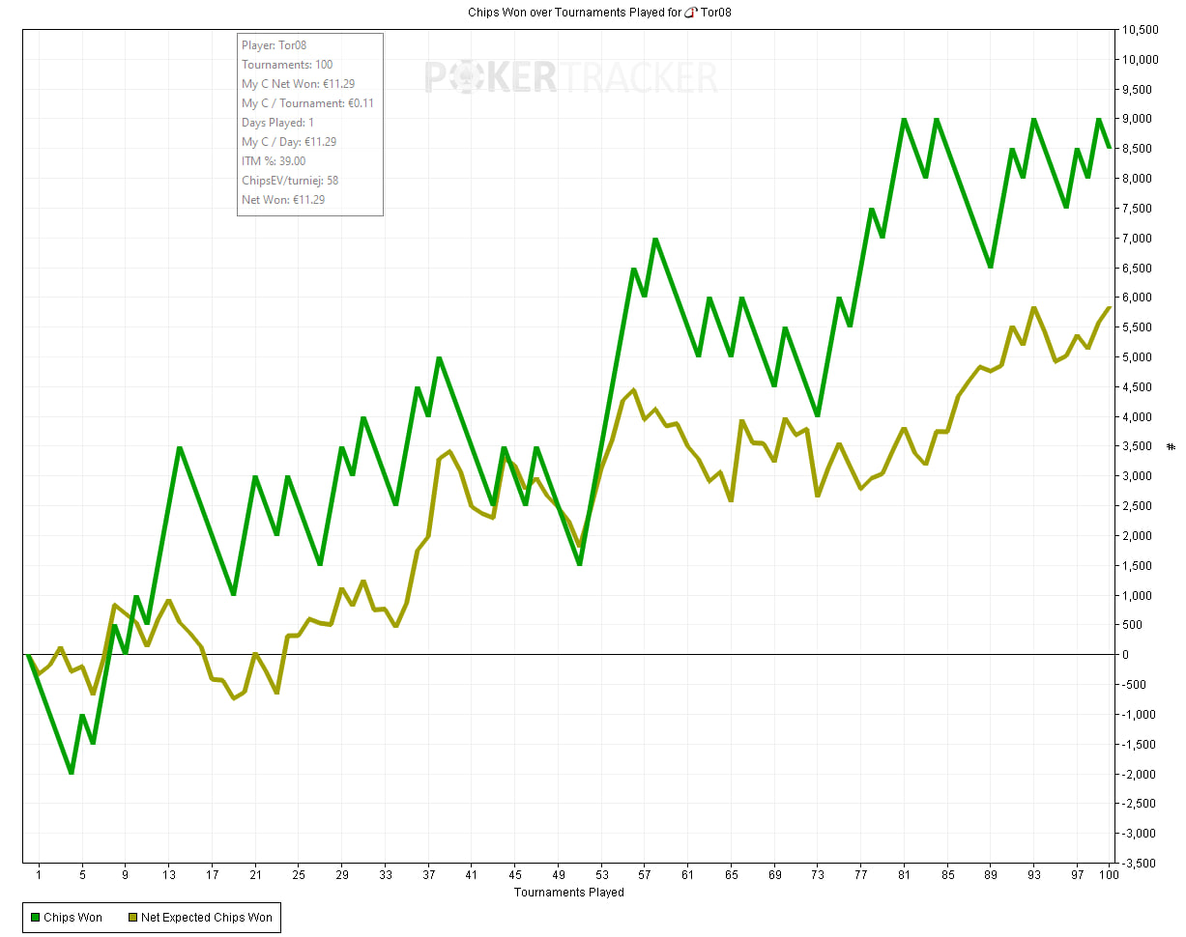This screenshot has width=1186, height=937.
Task: Click the green Chips Won legend swatch
Action: tap(35, 918)
